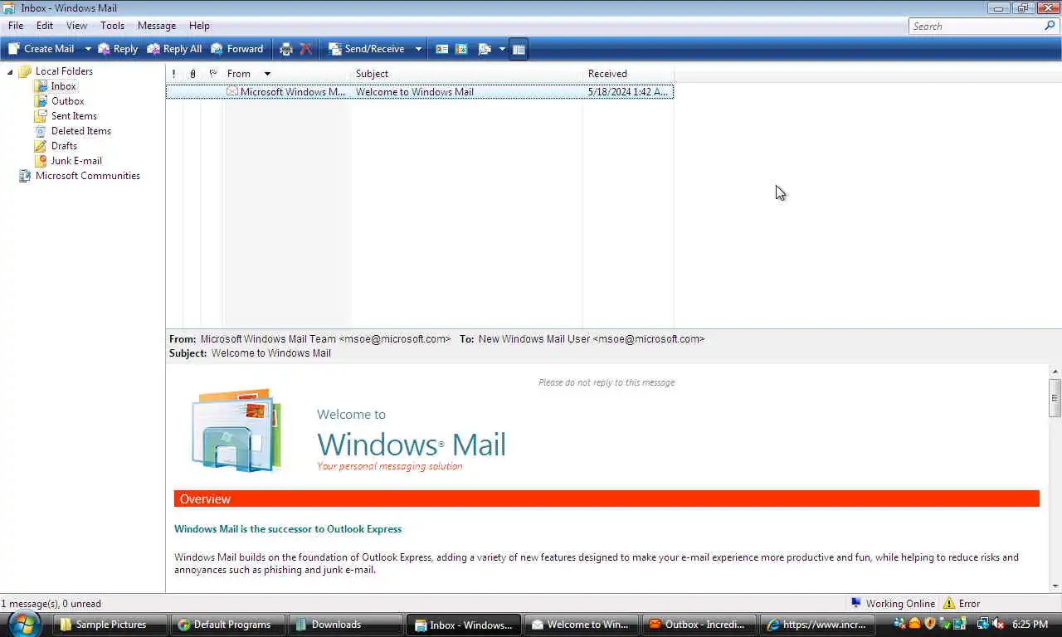Screen dimensions: 1062x637
Task: Open the Create Mail stationery dropdown arrow
Action: tap(87, 49)
